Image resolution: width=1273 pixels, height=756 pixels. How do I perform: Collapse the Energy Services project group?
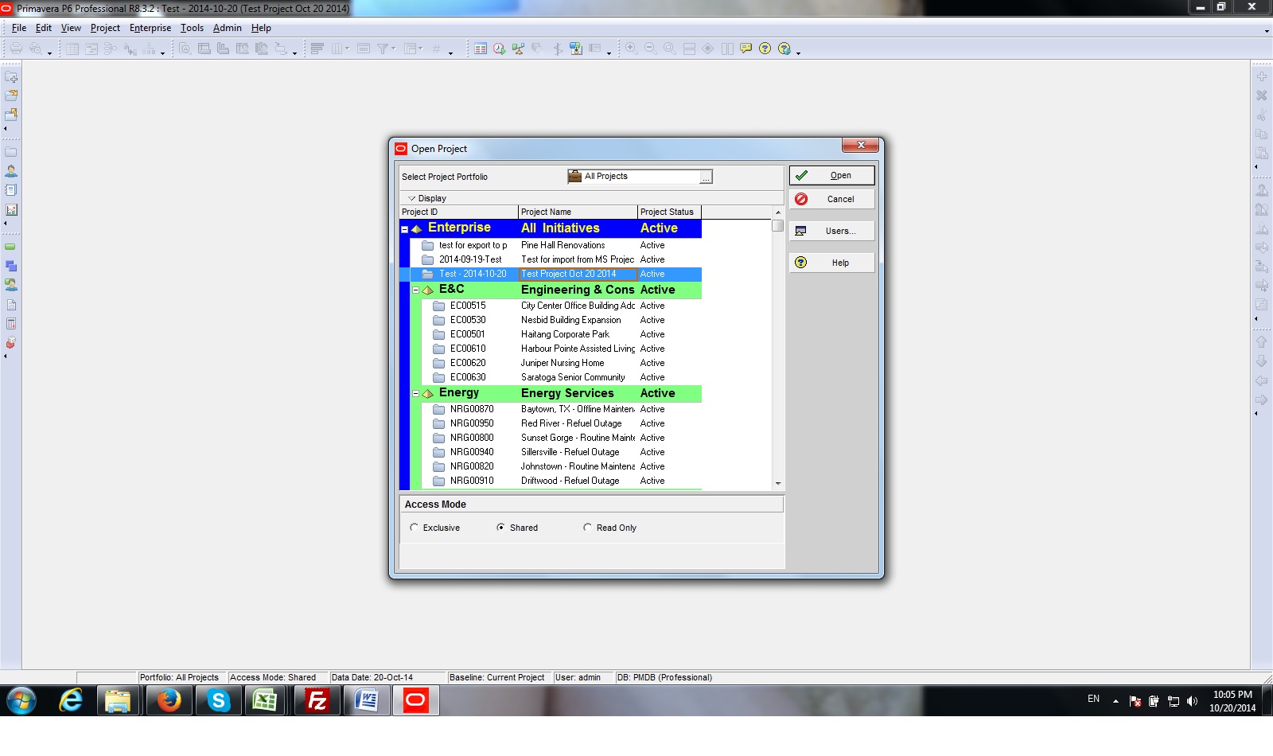pos(416,392)
